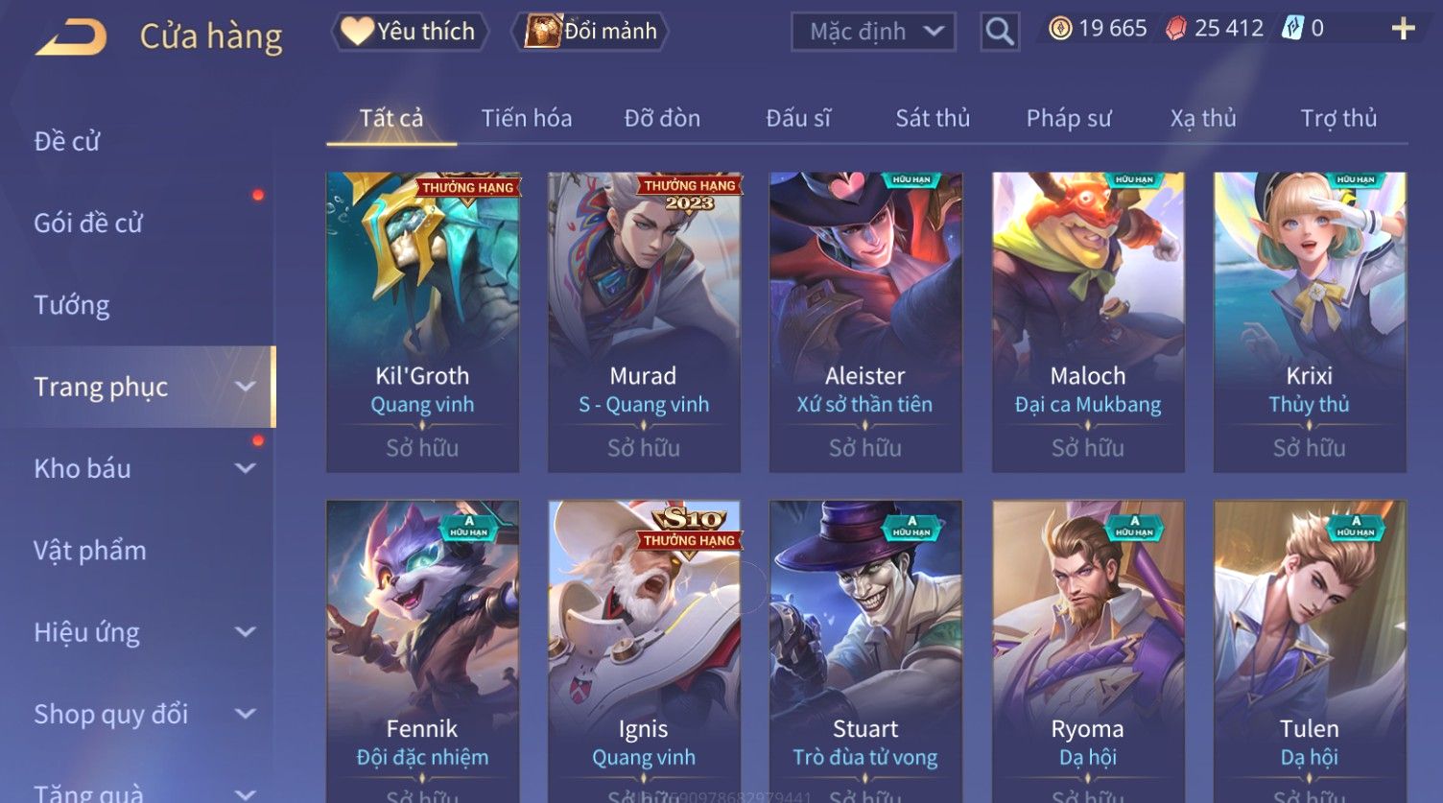Click the blue voucher currency icon
Image resolution: width=1443 pixels, height=803 pixels.
(1292, 29)
